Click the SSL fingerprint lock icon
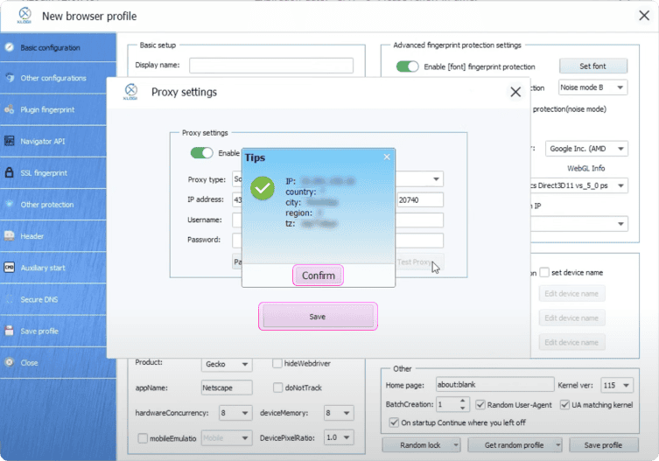This screenshot has width=659, height=461. (10, 172)
